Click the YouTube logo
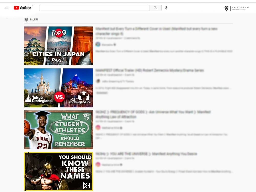Image resolution: width=256 pixels, height=192 pixels. tap(22, 8)
